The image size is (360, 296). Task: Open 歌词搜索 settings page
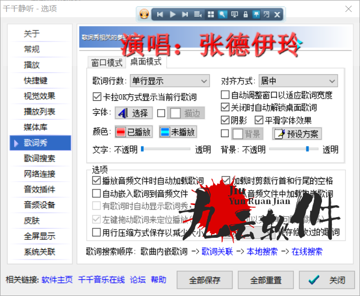pyautogui.click(x=41, y=158)
